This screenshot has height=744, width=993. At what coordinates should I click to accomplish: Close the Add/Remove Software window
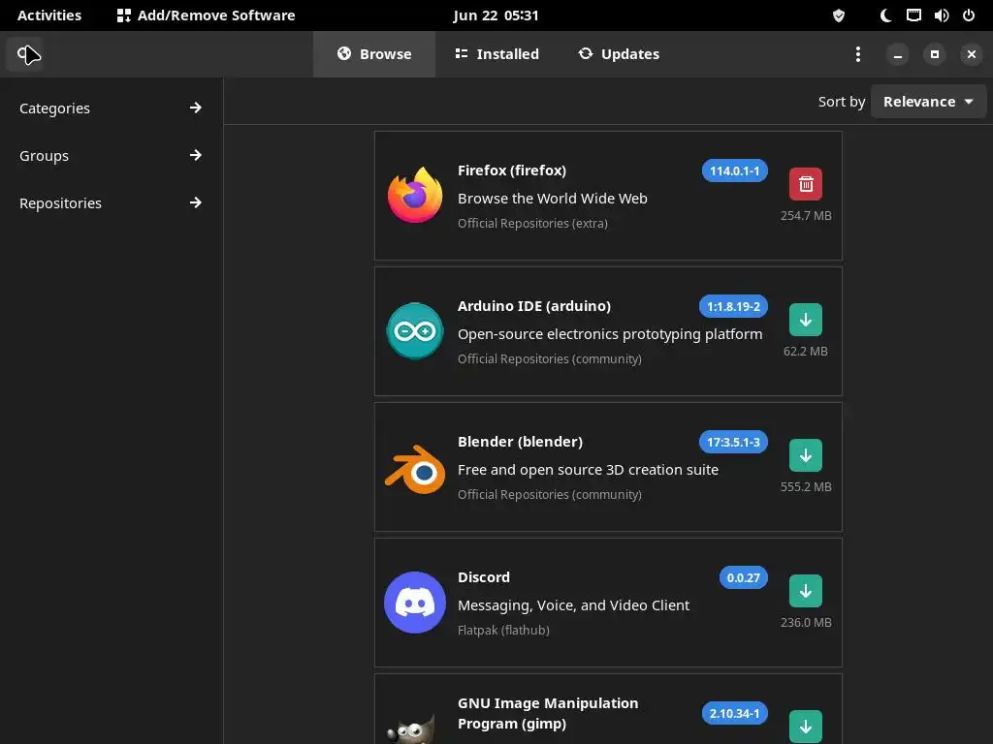pyautogui.click(x=972, y=54)
